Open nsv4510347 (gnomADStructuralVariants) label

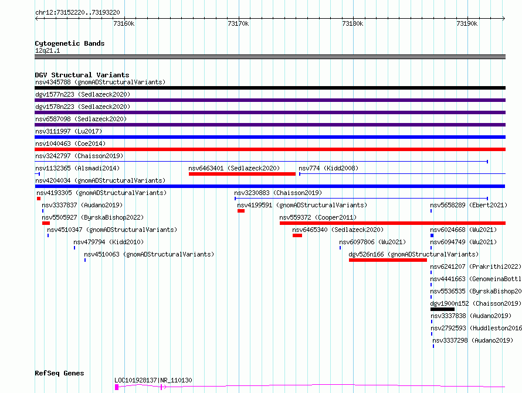click(x=112, y=230)
